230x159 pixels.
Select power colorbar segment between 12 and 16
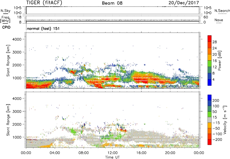(x=210, y=64)
